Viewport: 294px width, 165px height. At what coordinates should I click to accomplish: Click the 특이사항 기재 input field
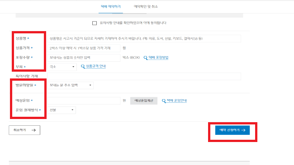(144, 76)
